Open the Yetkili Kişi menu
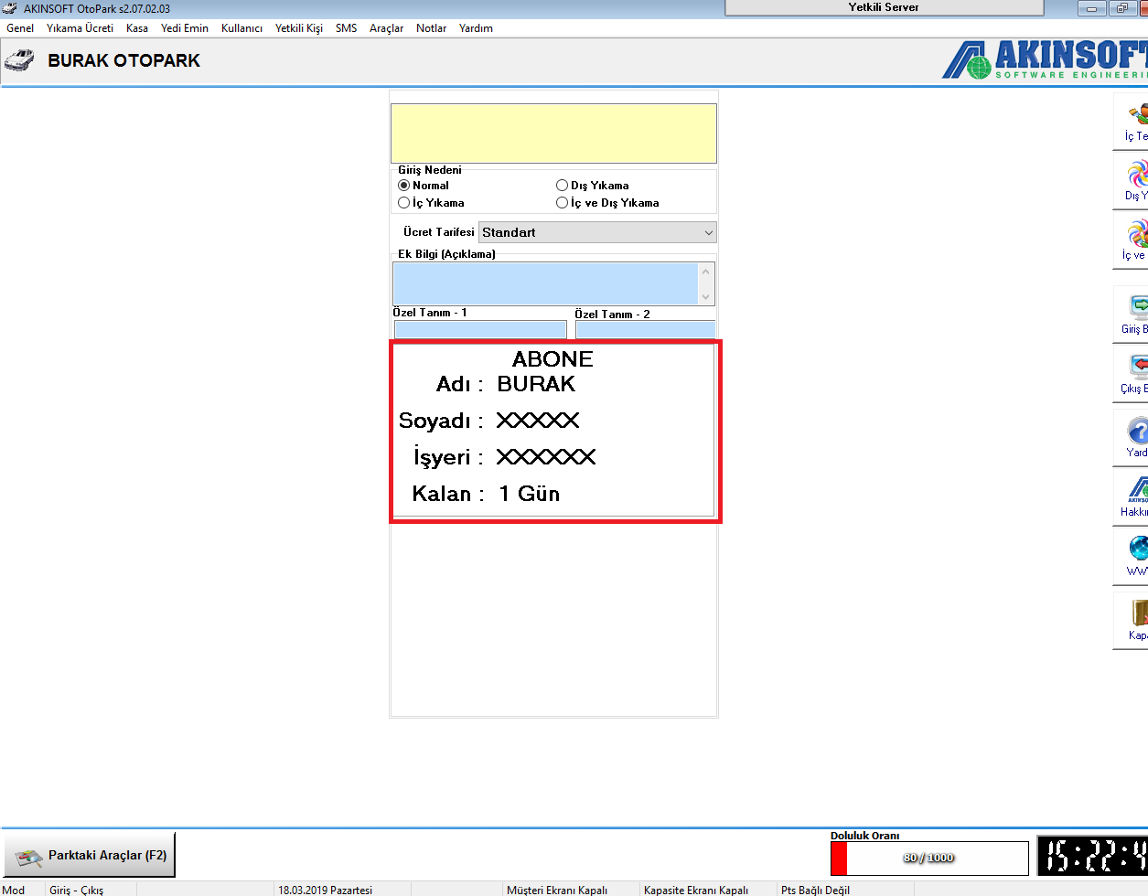Image resolution: width=1148 pixels, height=896 pixels. click(x=299, y=28)
